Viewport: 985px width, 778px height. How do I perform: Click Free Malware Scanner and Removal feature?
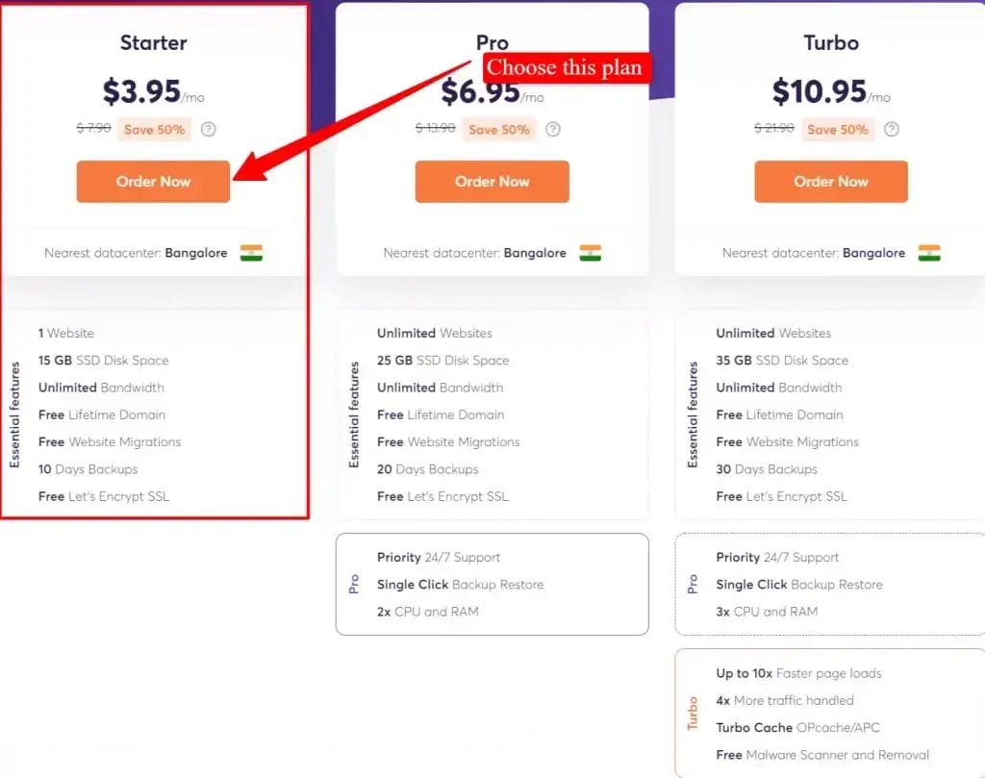point(822,755)
